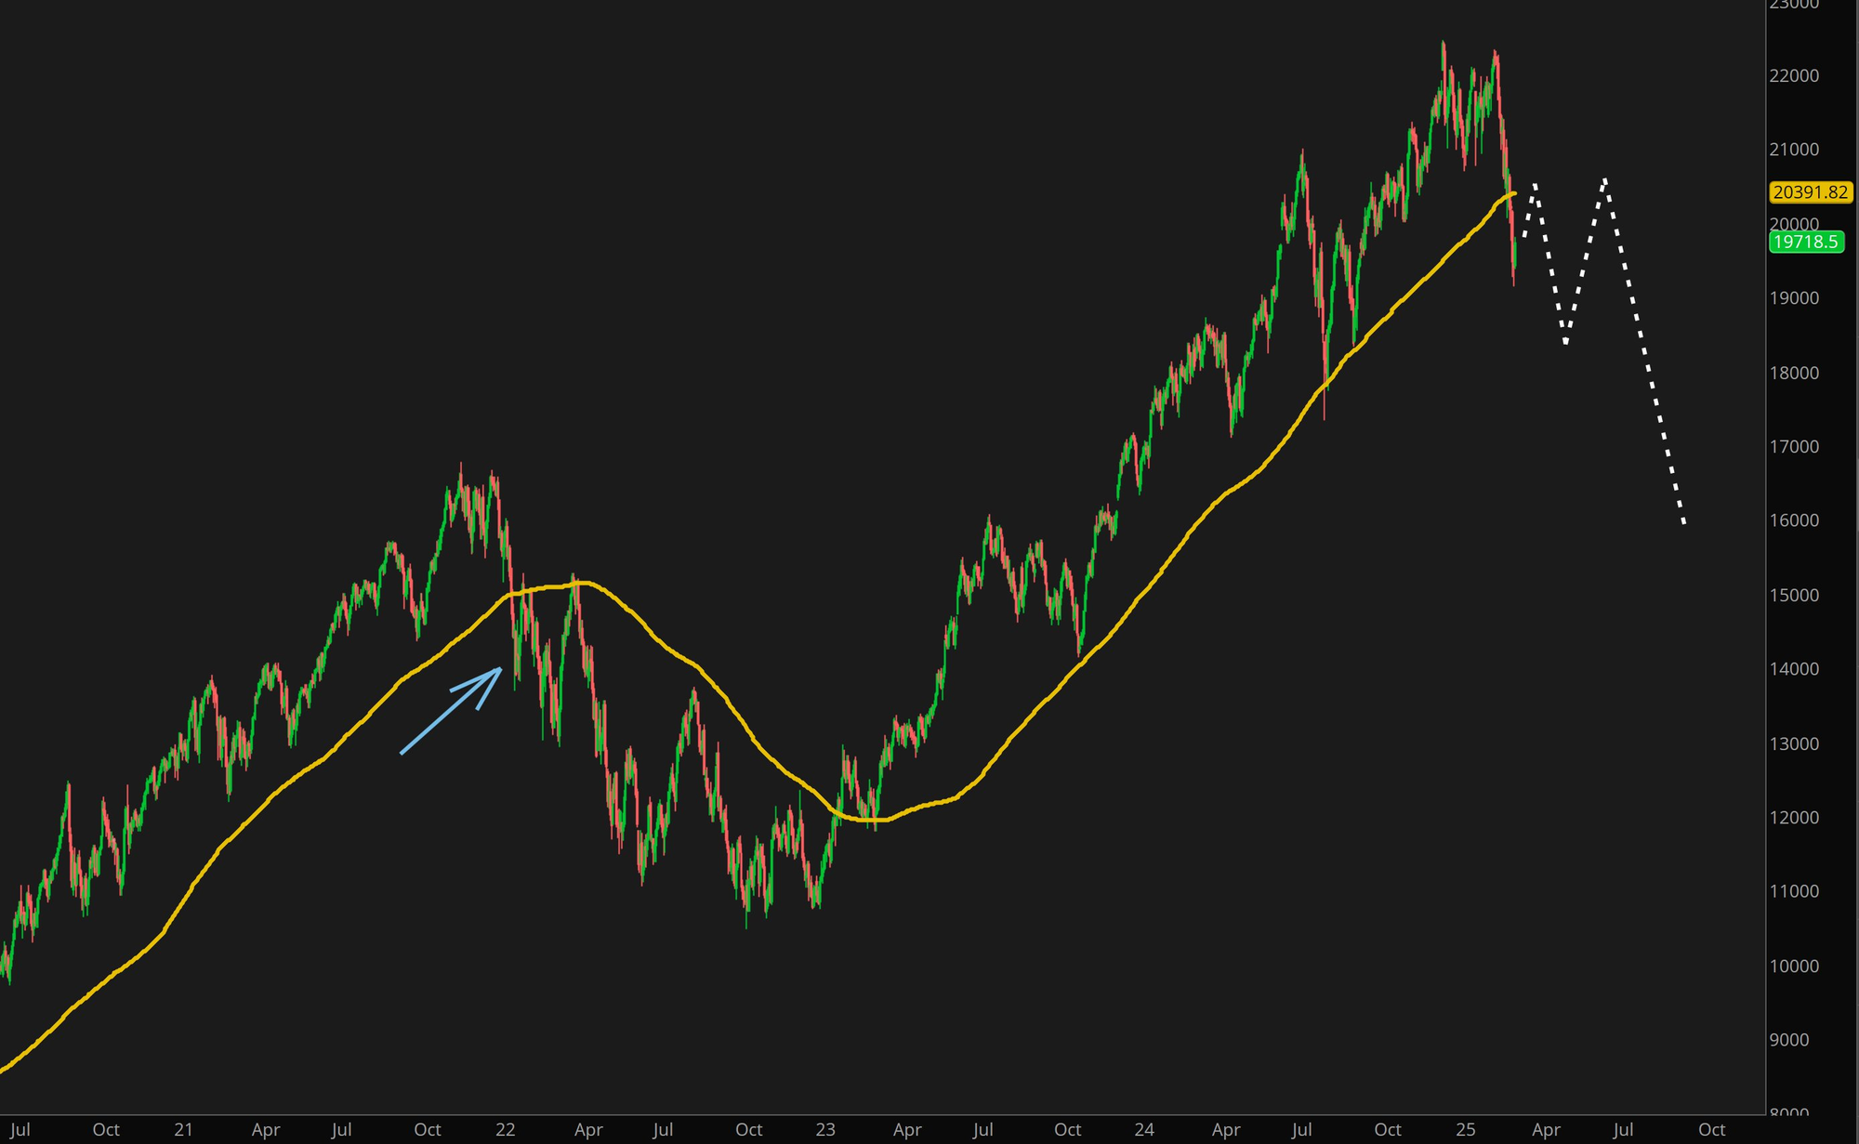1859x1144 pixels.
Task: Click the 11000 price axis label
Action: pyautogui.click(x=1794, y=891)
